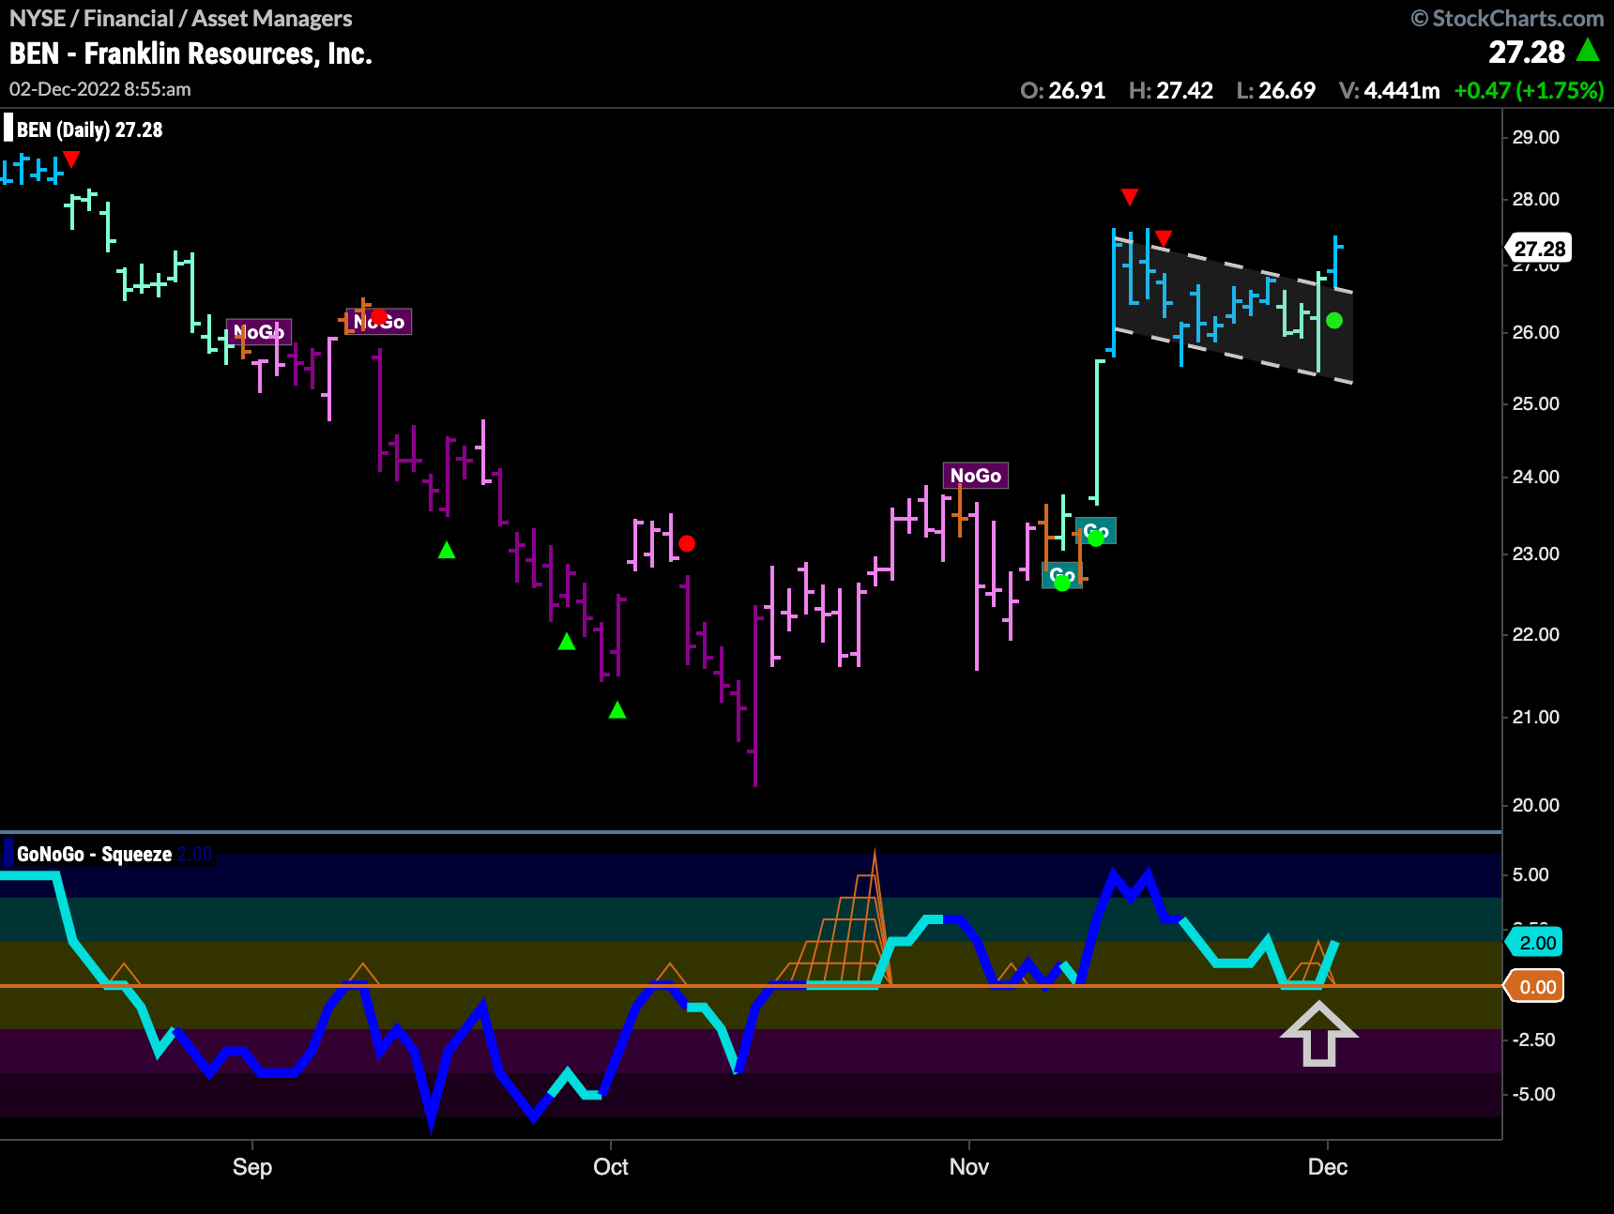Image resolution: width=1614 pixels, height=1214 pixels.
Task: Click the volume value V: 4.441m
Action: (1389, 90)
